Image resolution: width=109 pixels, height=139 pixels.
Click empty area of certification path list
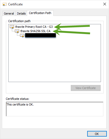pos(55,59)
